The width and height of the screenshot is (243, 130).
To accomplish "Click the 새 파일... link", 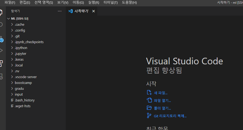I will click(x=161, y=93).
